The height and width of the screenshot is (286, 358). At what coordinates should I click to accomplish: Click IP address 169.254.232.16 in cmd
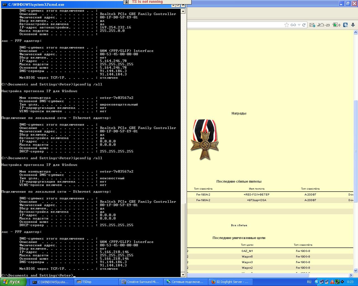(116, 27)
